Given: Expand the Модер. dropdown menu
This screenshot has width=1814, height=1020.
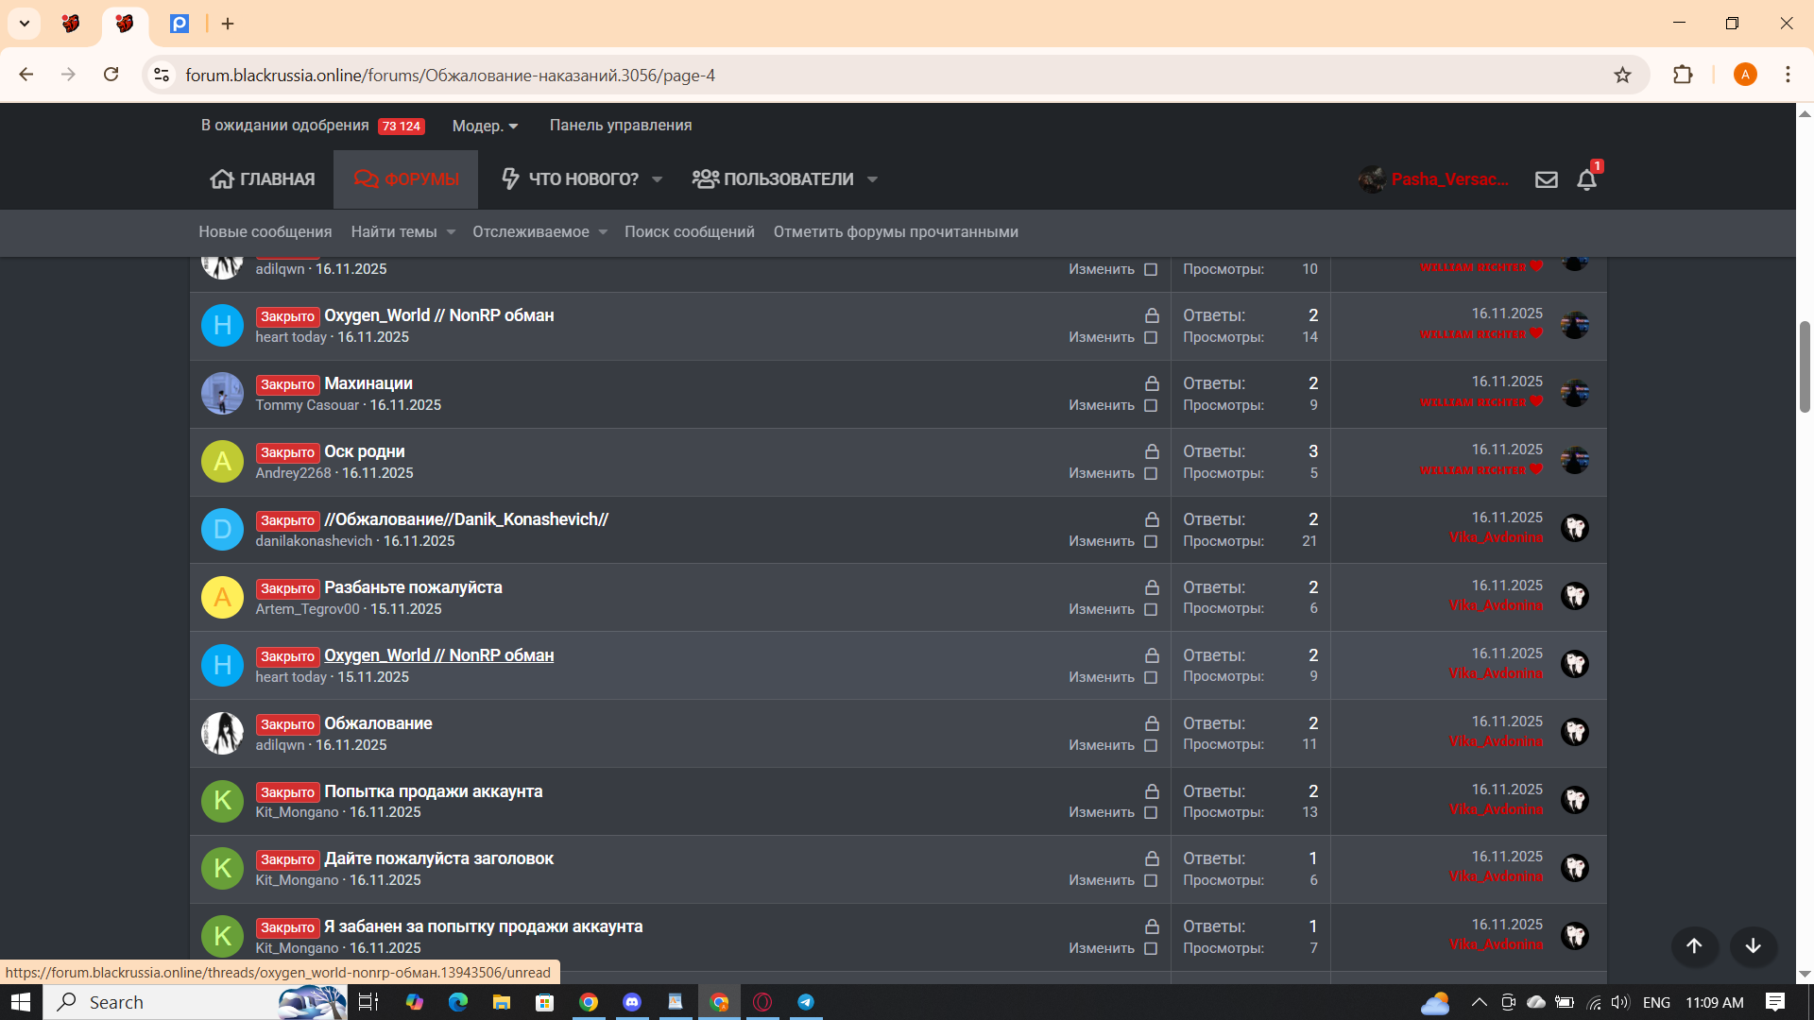Looking at the screenshot, I should pos(485,126).
